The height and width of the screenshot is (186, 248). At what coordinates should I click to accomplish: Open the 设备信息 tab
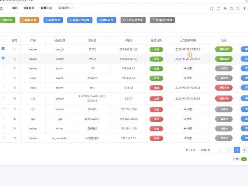click(29, 8)
